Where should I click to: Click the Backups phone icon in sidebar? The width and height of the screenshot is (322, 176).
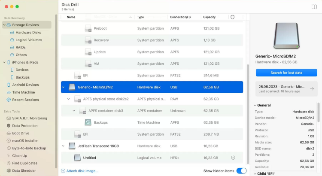click(12, 77)
